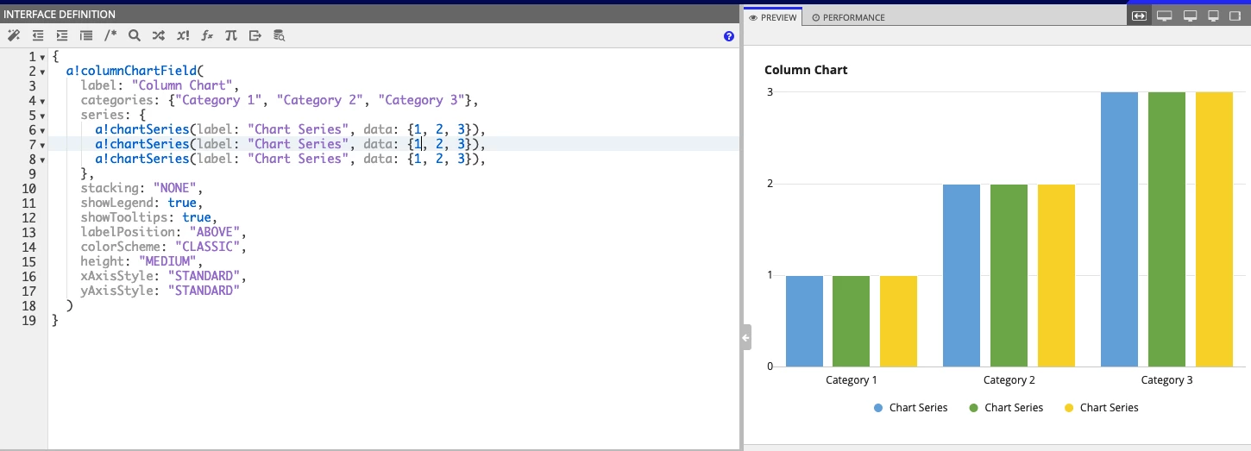Click the shuffle arrows toolbar icon

point(158,35)
